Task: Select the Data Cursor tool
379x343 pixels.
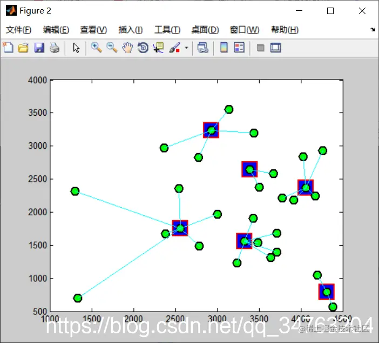Action: pyautogui.click(x=158, y=48)
